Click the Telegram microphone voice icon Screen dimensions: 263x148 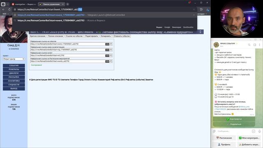coord(259,131)
